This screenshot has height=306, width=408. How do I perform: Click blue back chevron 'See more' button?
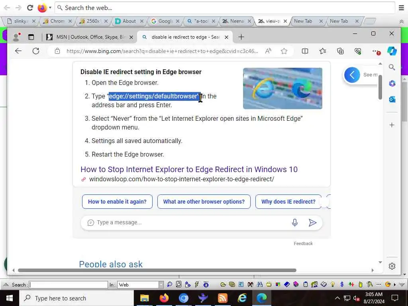click(x=352, y=75)
